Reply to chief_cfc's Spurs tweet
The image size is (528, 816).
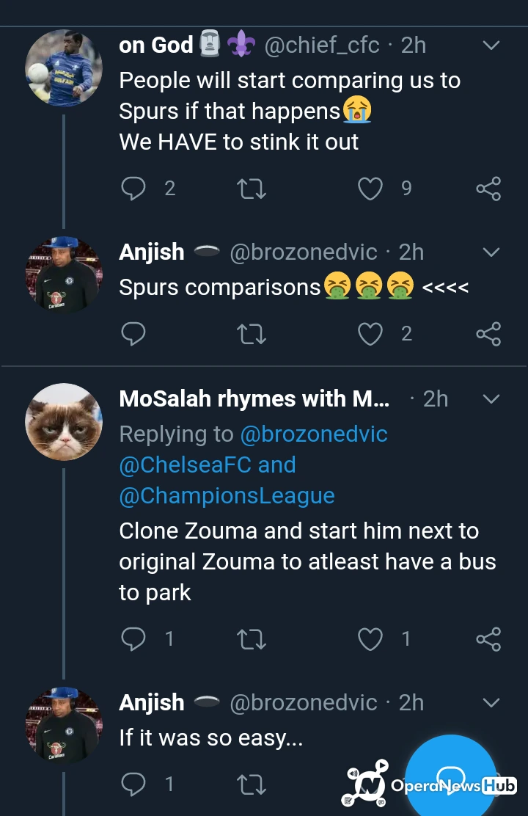pyautogui.click(x=133, y=189)
